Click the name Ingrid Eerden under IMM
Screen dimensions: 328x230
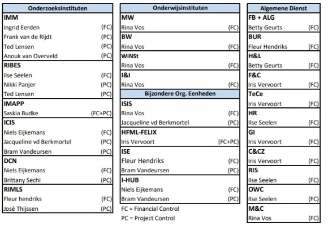coord(21,27)
